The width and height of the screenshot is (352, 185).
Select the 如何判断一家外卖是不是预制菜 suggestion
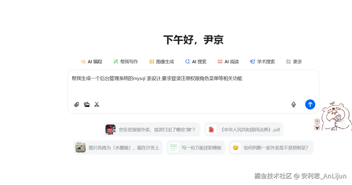click(271, 148)
